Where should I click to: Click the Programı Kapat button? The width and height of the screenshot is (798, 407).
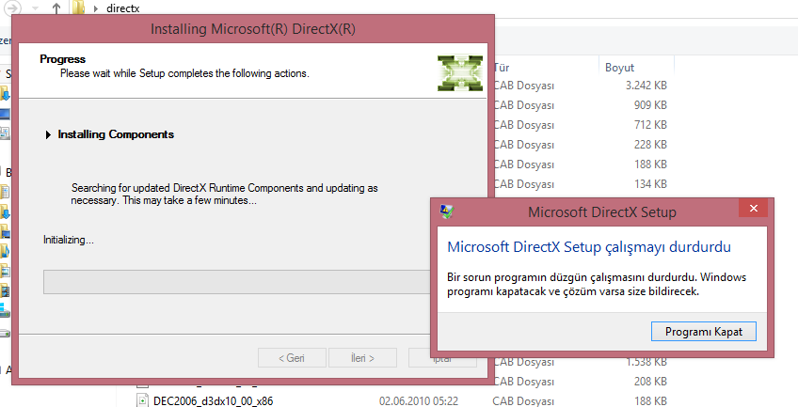703,332
